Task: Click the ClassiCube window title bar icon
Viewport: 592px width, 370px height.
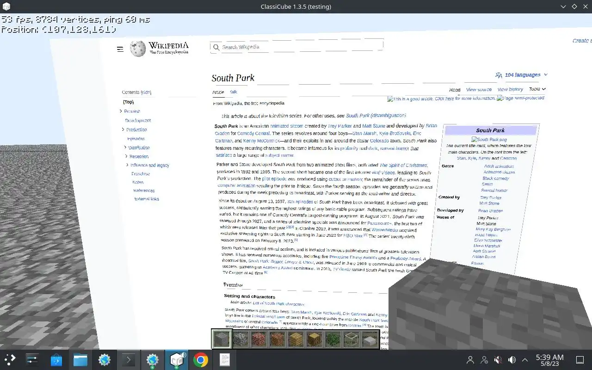Action: [x=6, y=6]
